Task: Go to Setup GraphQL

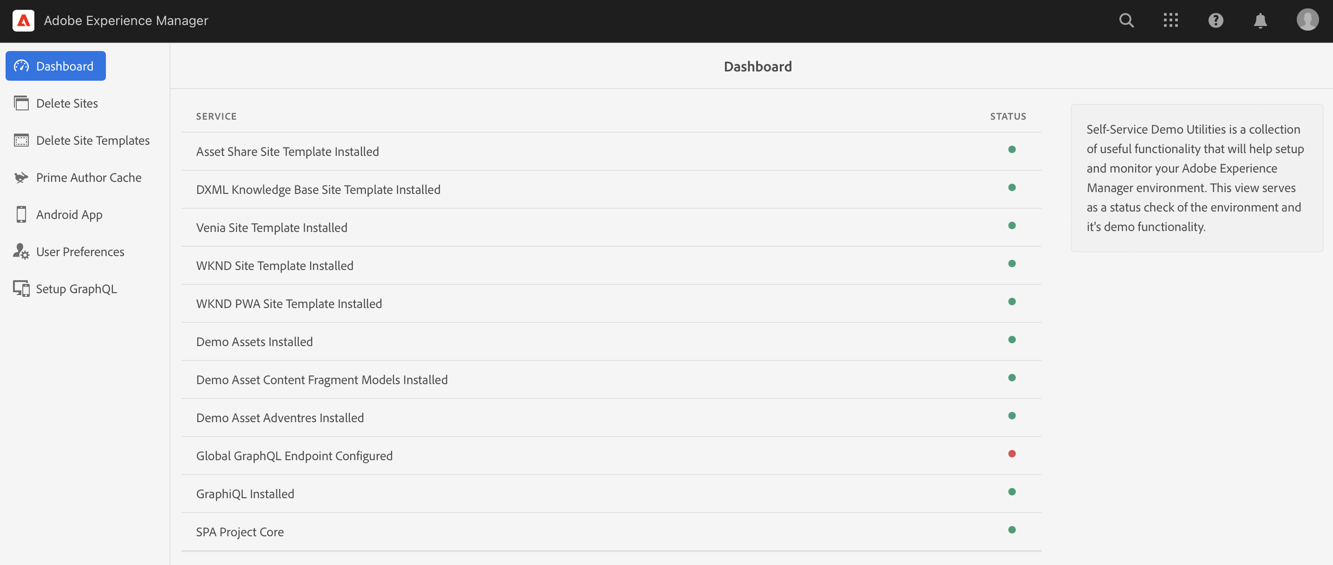Action: pyautogui.click(x=76, y=289)
